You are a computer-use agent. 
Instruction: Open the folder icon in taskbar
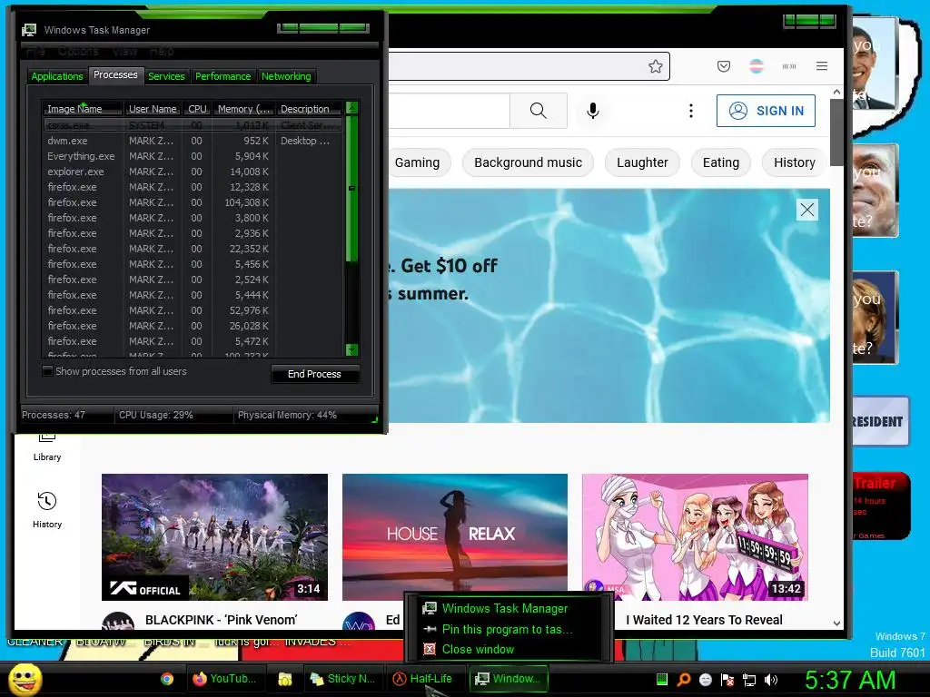(x=284, y=679)
